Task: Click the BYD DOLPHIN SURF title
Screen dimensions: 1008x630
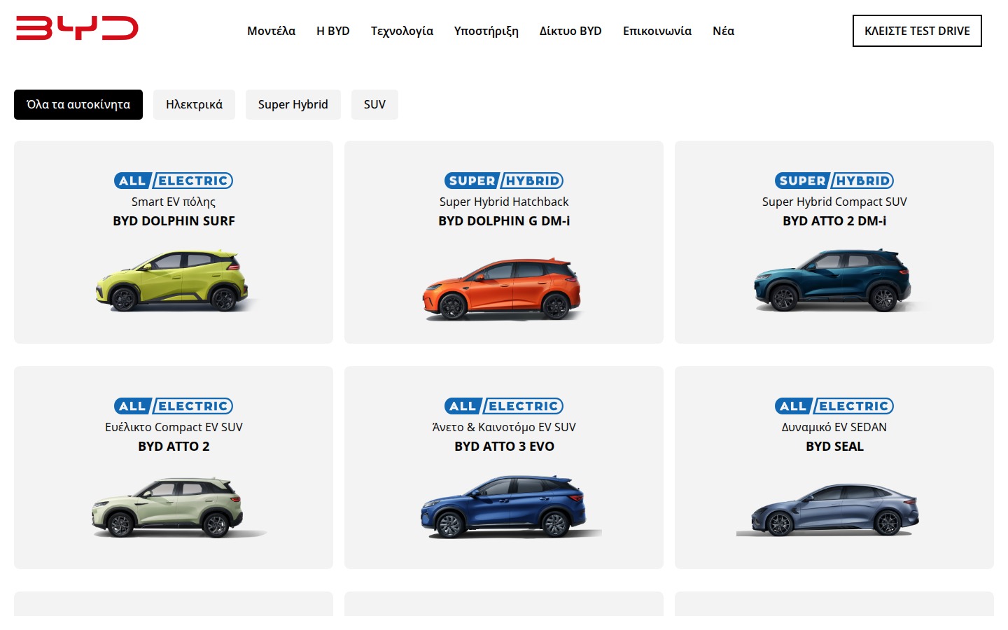Action: [174, 220]
